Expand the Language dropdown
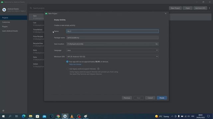 (x=157, y=50)
